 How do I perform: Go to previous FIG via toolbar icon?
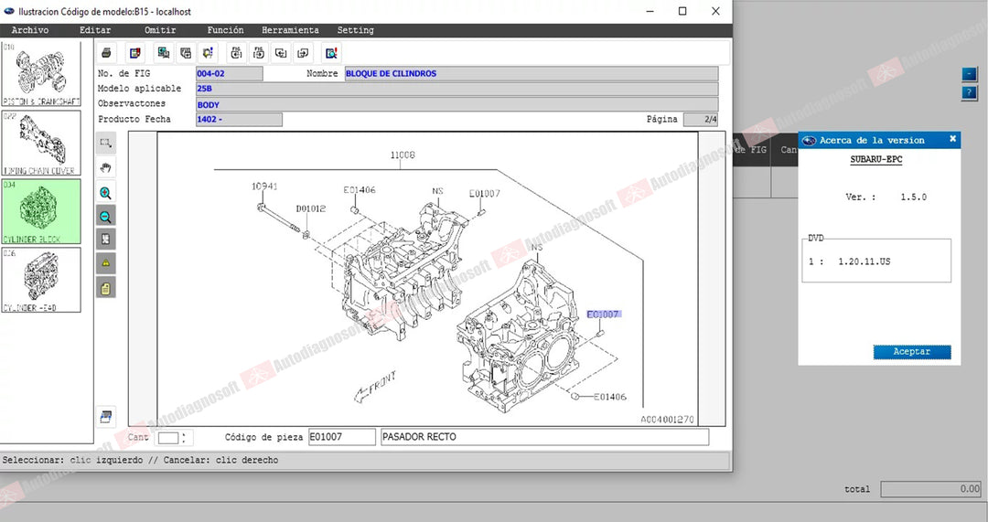click(236, 53)
